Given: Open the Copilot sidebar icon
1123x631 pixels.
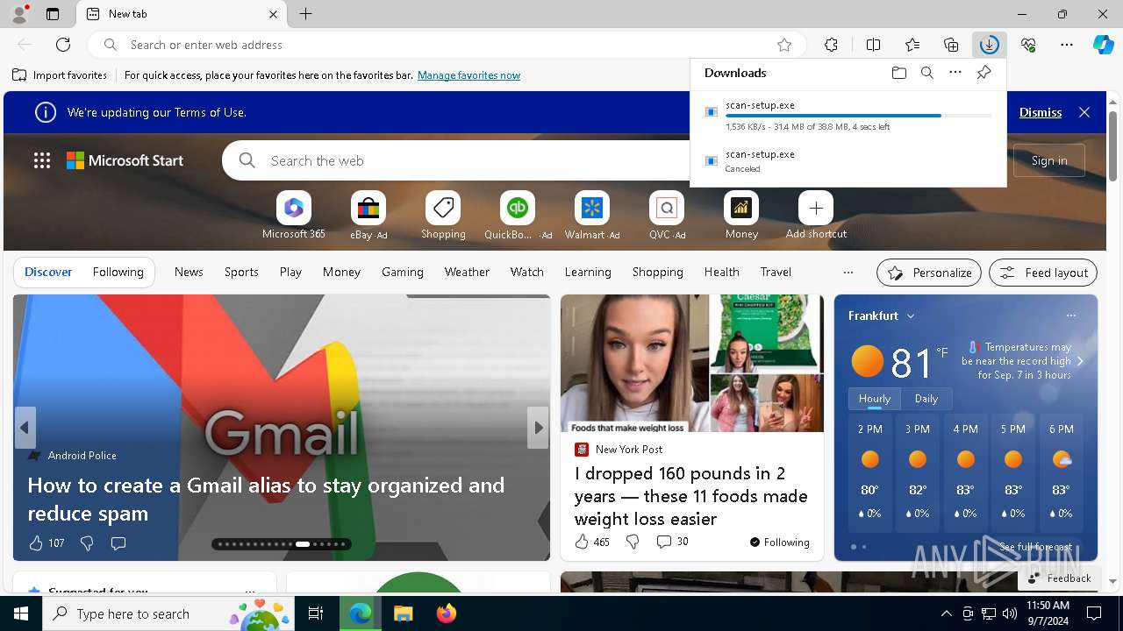Looking at the screenshot, I should (x=1103, y=45).
